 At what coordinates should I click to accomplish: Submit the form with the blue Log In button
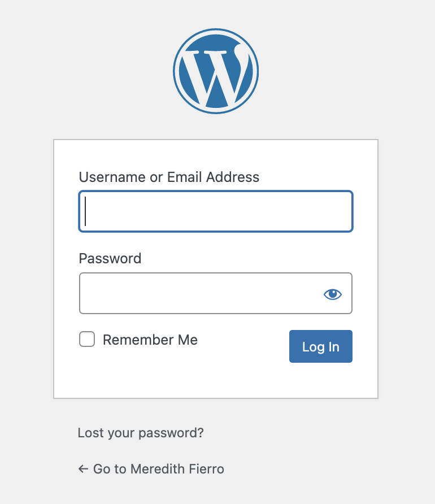point(321,346)
